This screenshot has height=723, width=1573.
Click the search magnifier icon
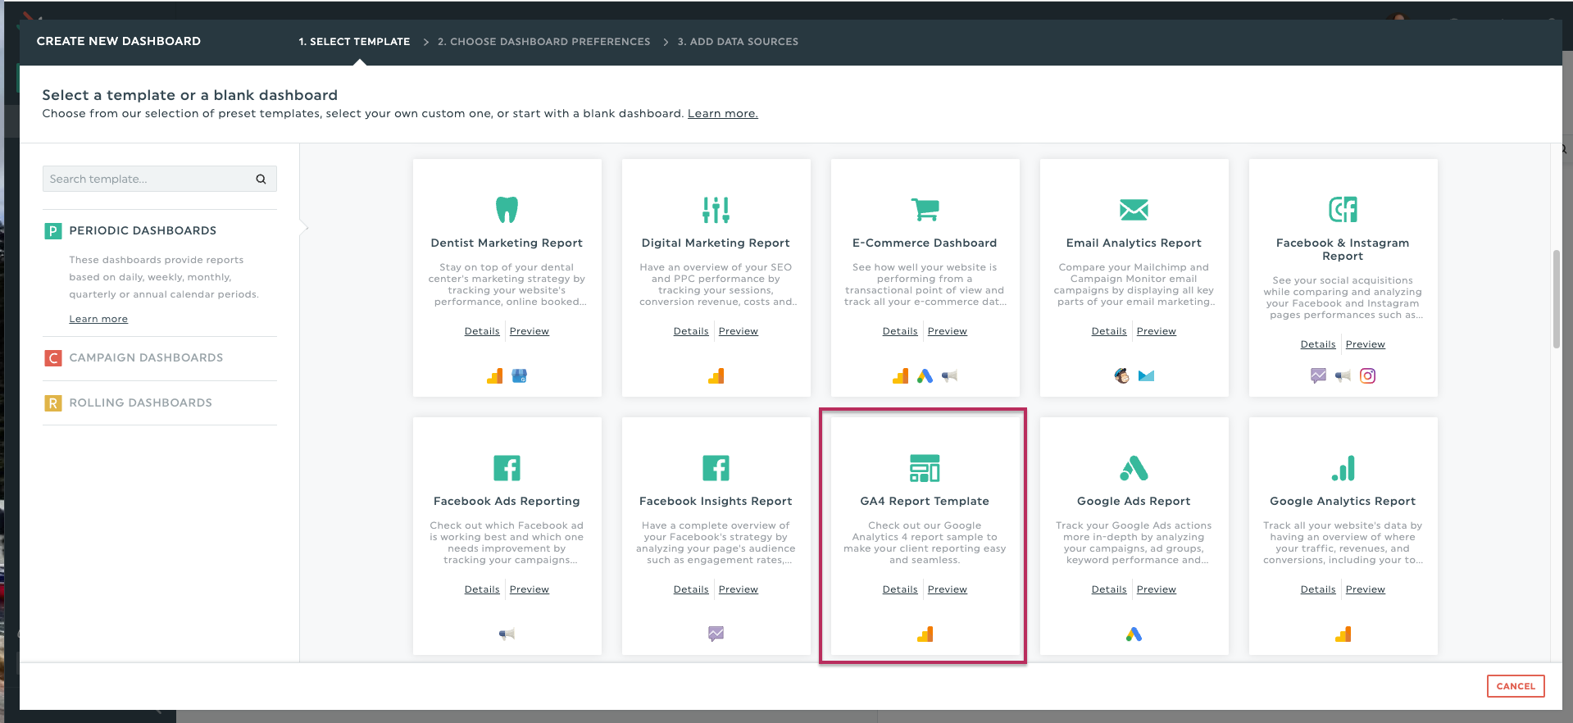261,179
